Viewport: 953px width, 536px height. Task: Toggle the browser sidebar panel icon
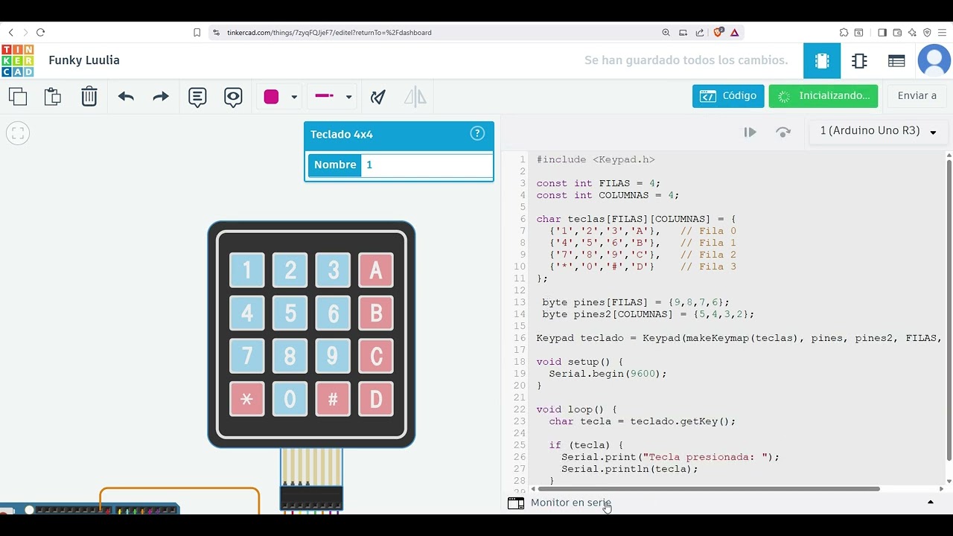coord(882,33)
